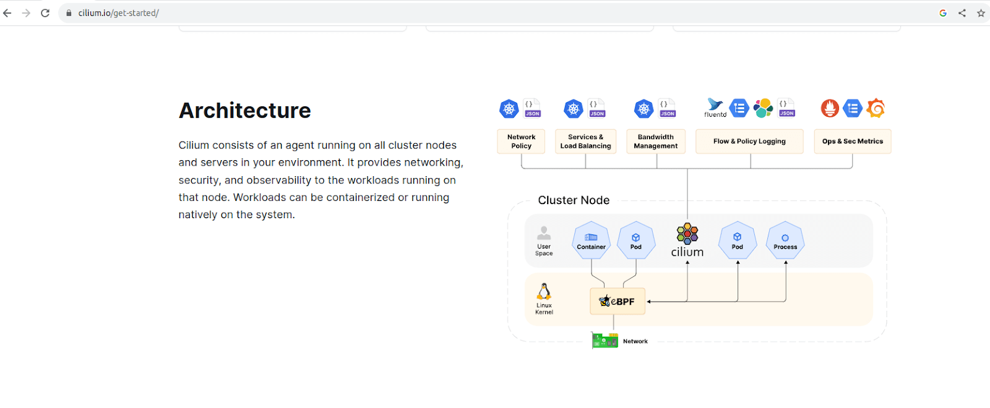
Task: Click the Ops & Sec Metrics box
Action: [x=853, y=142]
